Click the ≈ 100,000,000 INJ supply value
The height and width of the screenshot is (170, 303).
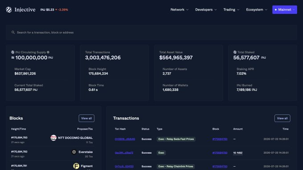click(32, 57)
